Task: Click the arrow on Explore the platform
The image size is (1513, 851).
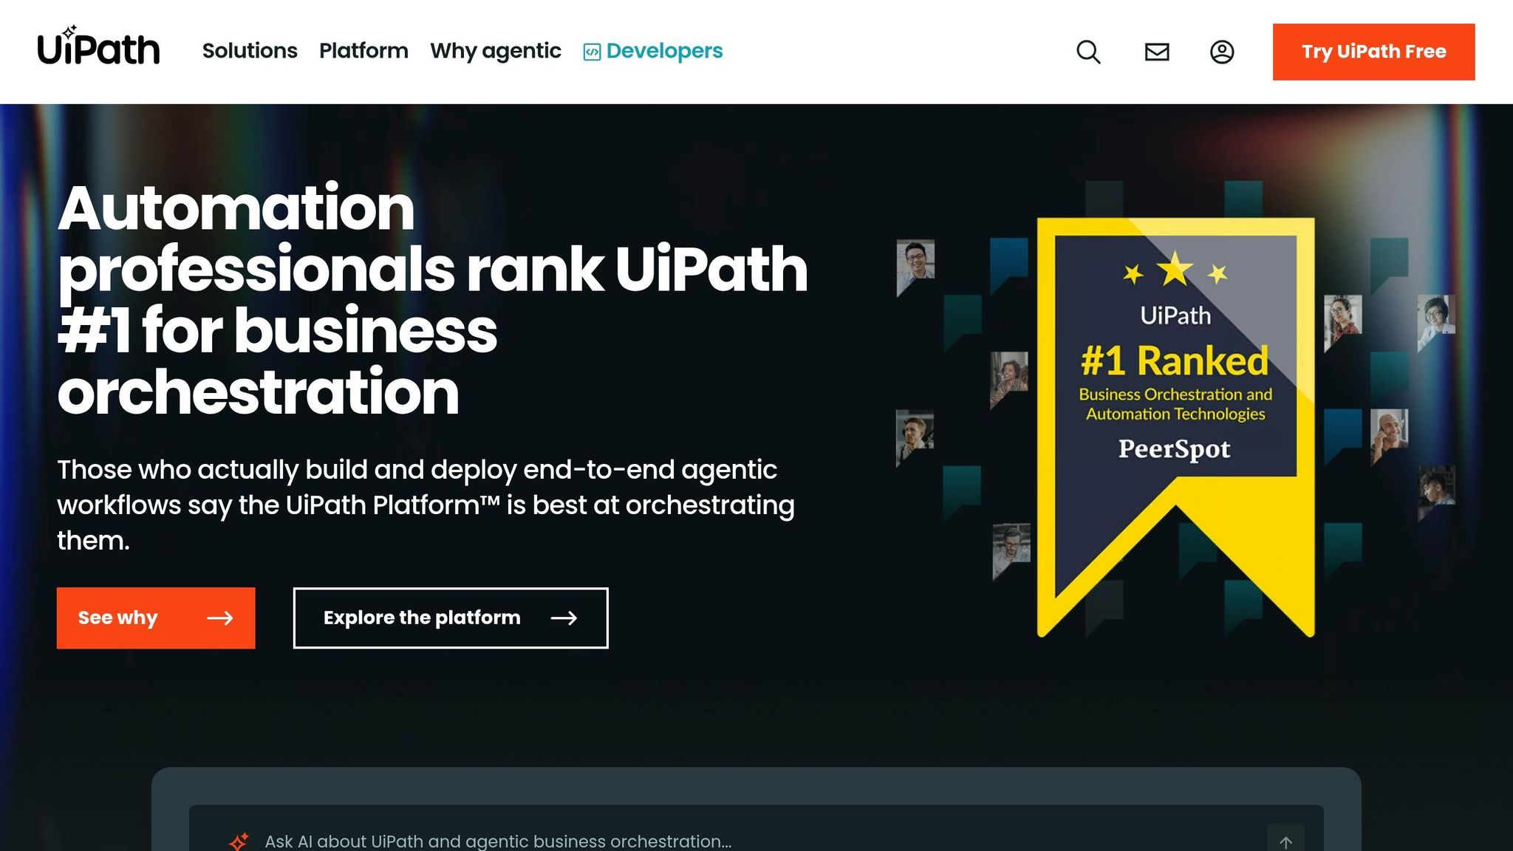Action: coord(564,618)
